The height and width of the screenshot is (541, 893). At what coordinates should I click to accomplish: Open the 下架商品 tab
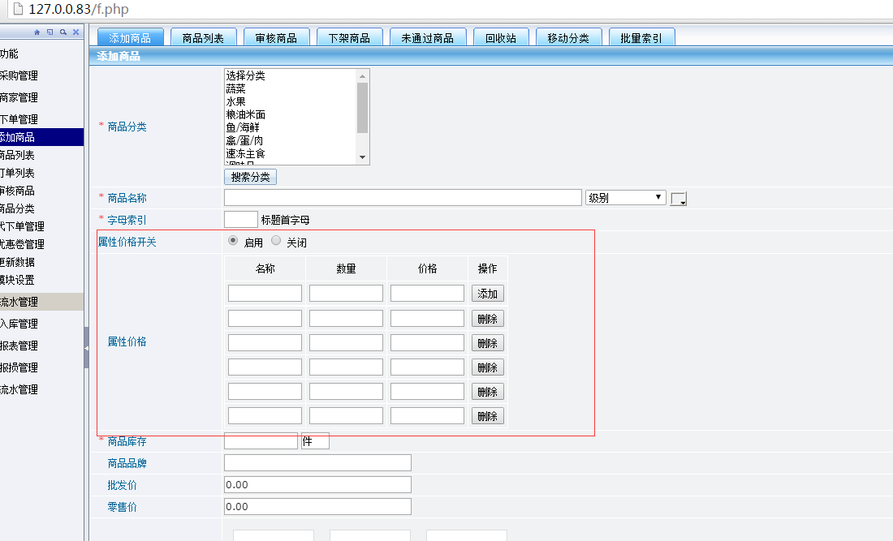pos(349,37)
